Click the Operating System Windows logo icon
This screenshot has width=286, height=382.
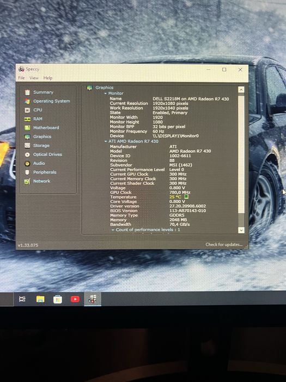click(27, 101)
